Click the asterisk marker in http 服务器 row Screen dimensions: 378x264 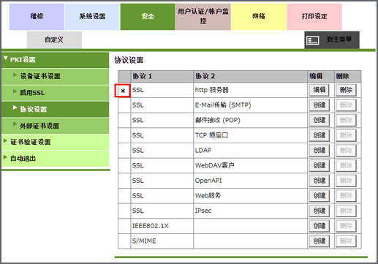coord(123,91)
